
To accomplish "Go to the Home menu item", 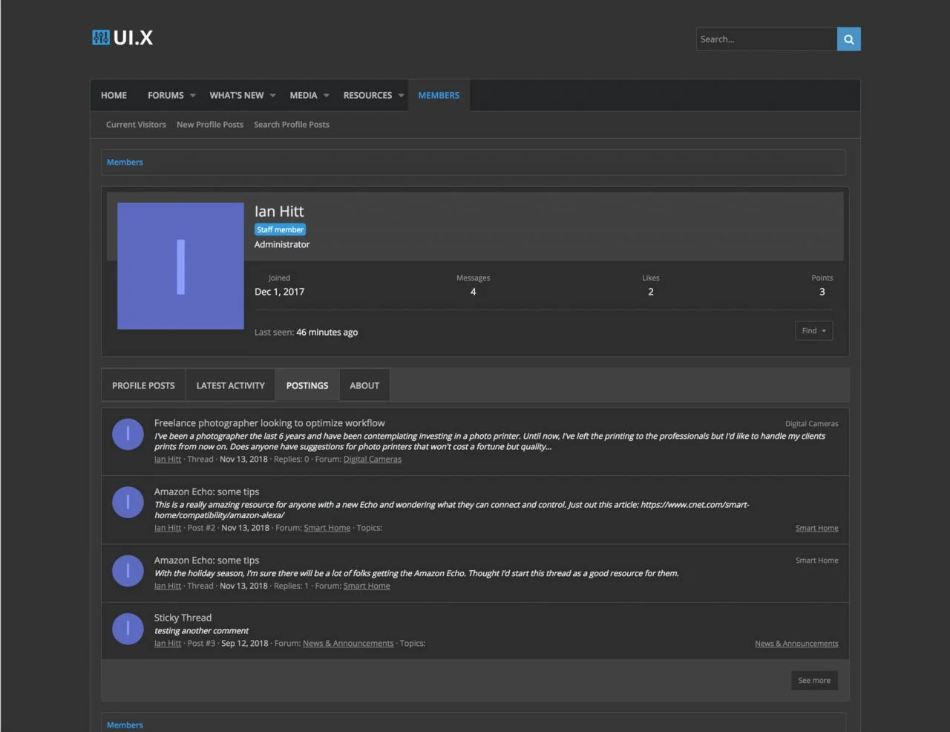I will pyautogui.click(x=114, y=96).
